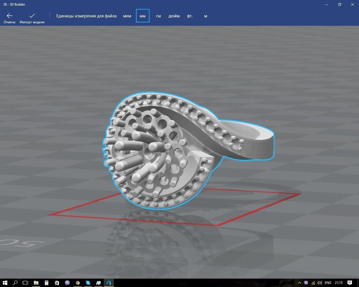This screenshot has width=359, height=287.
Task: Set file units to м
Action: 206,16
